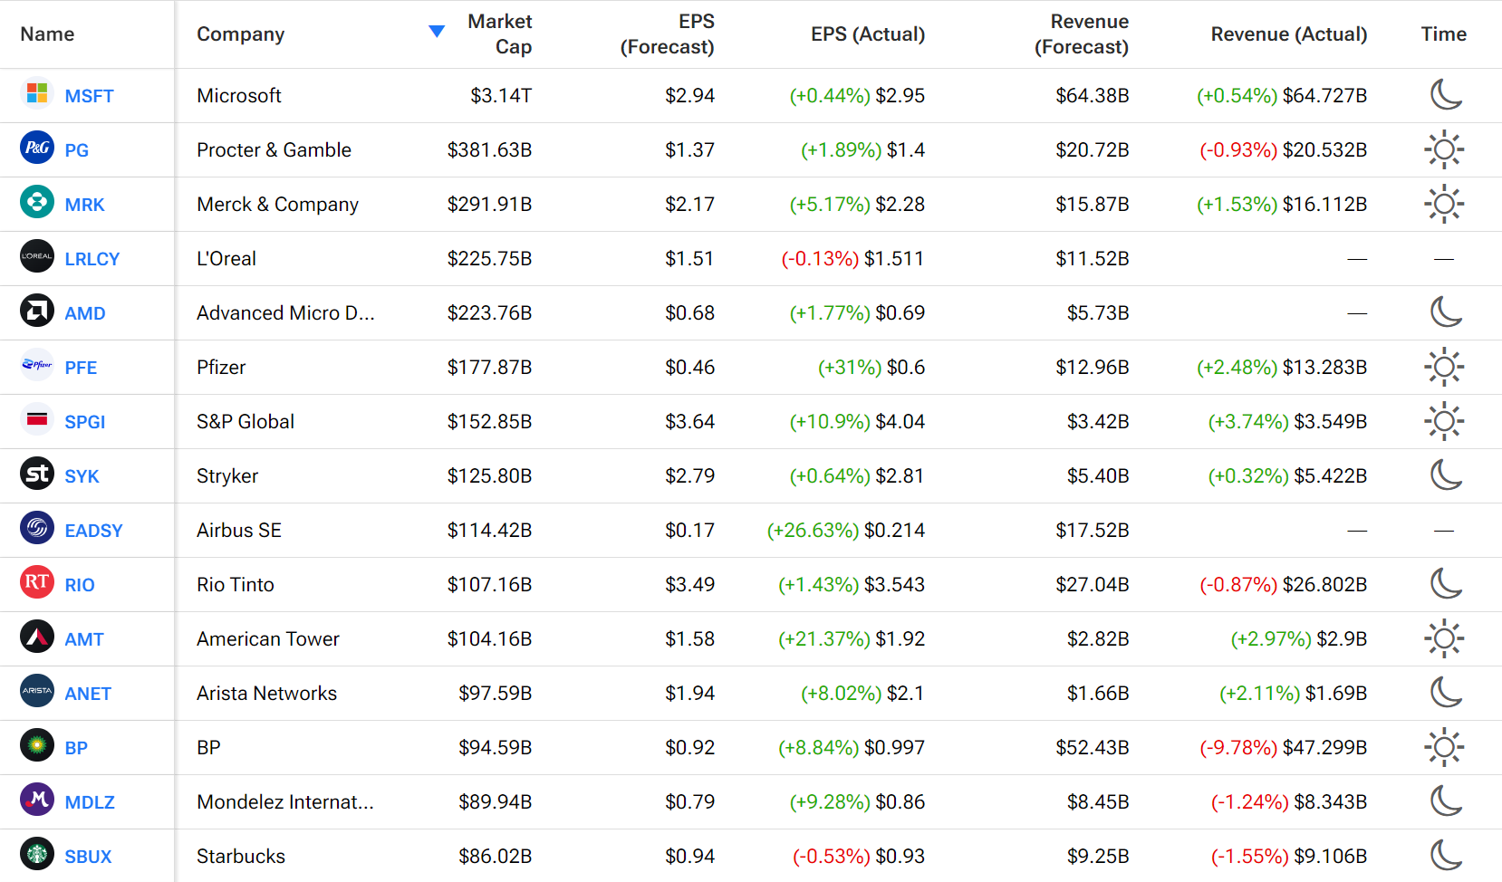Open the BP ticker link
This screenshot has width=1502, height=882.
coord(76,748)
